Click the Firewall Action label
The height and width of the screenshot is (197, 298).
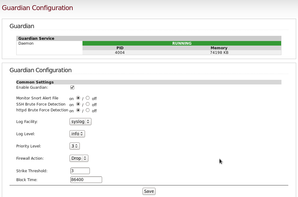pyautogui.click(x=30, y=158)
